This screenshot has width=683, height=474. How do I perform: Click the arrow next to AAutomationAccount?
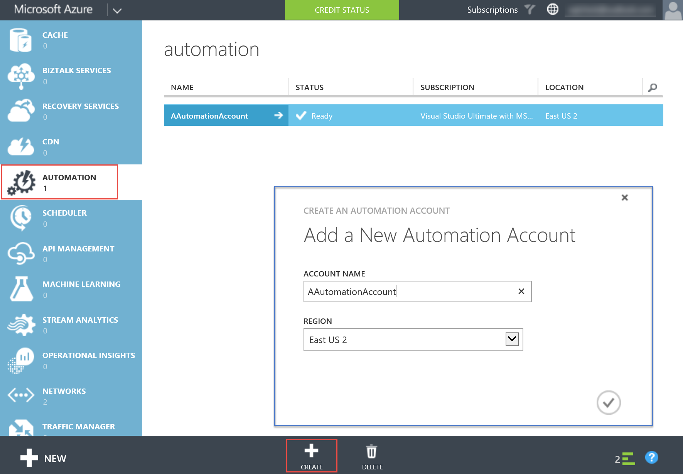point(278,115)
